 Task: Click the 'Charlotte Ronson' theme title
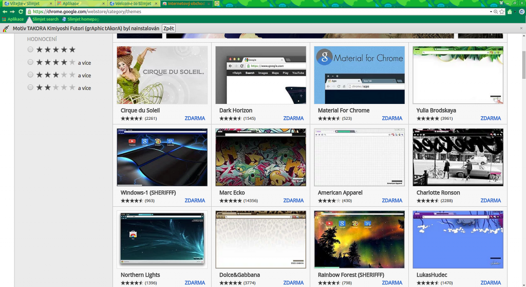438,192
